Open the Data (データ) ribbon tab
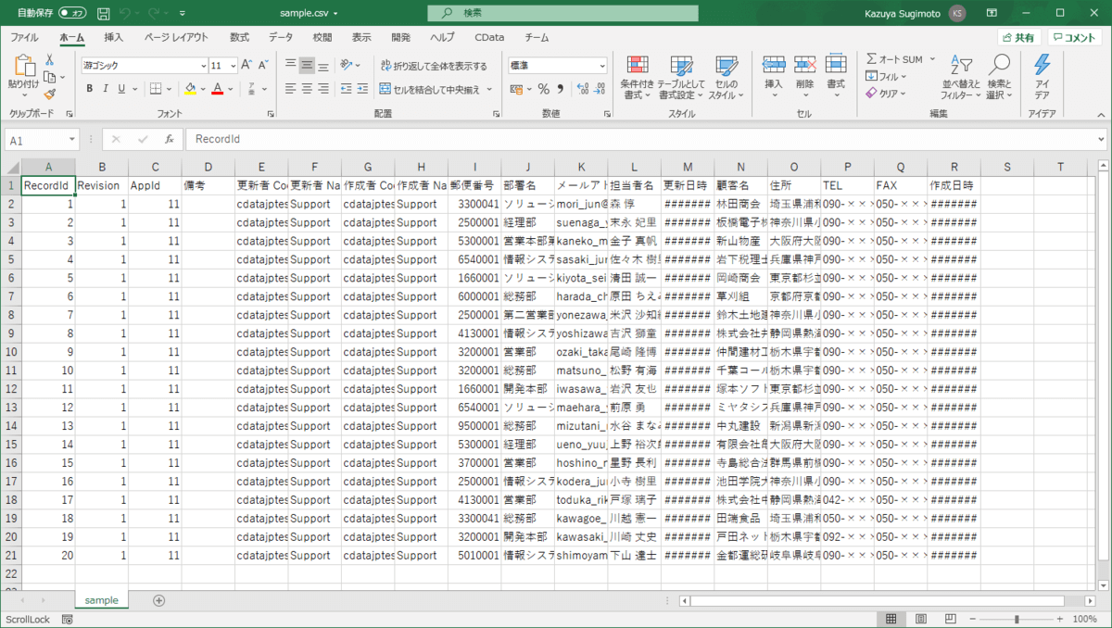The height and width of the screenshot is (628, 1112). [281, 37]
